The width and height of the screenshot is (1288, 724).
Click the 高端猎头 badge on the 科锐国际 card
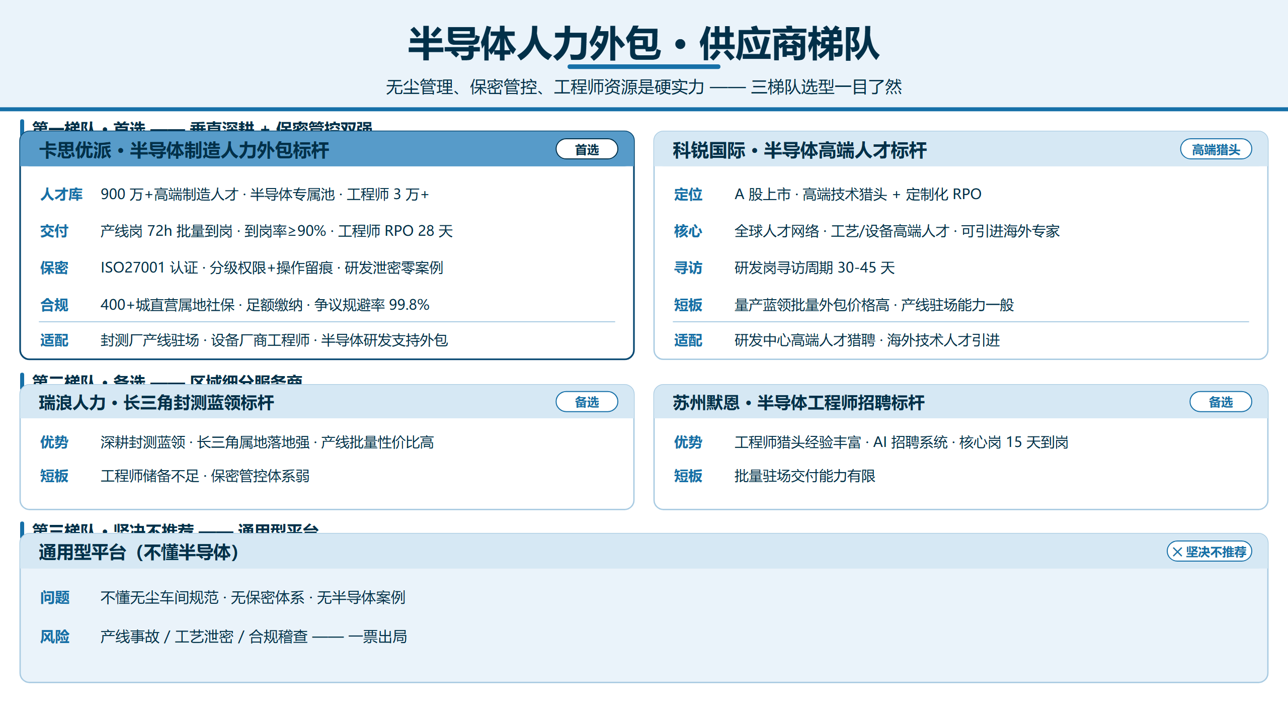tap(1216, 149)
